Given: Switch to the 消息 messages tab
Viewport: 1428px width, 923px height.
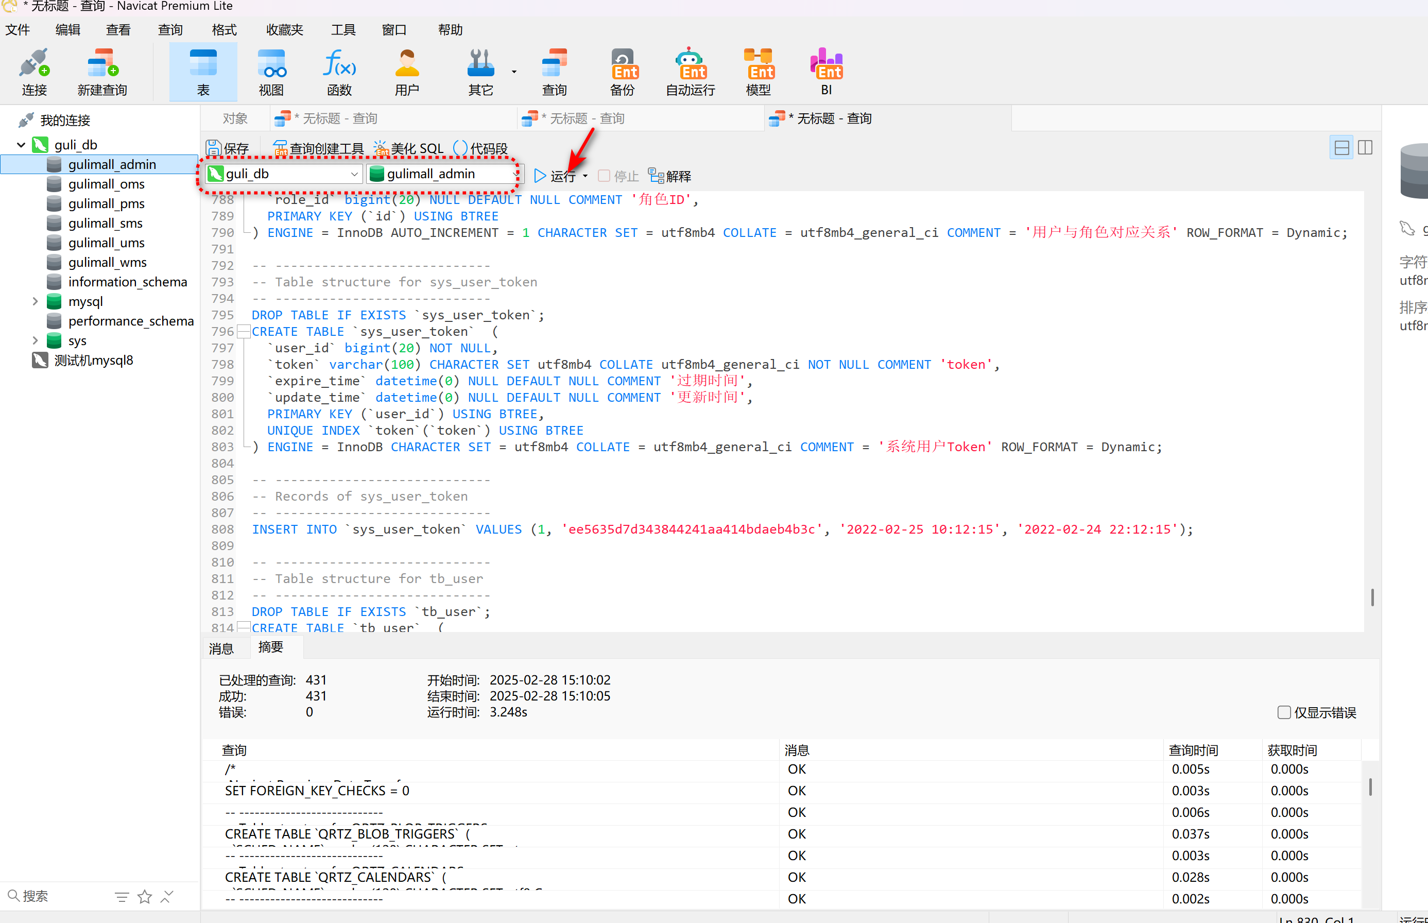Looking at the screenshot, I should coord(221,648).
